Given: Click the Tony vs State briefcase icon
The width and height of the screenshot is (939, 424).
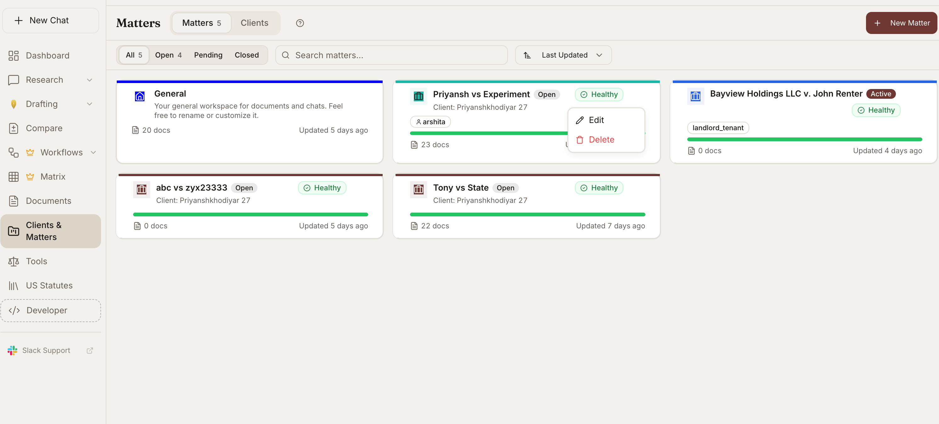Looking at the screenshot, I should point(419,189).
